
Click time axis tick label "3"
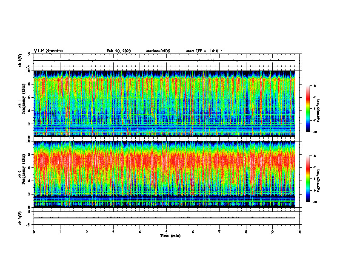click(113, 232)
